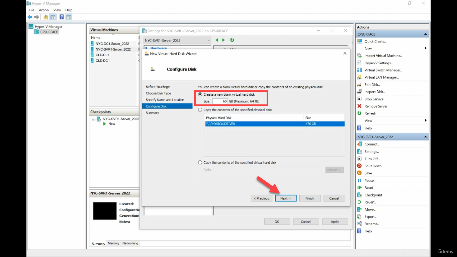Switch to the Summary tab
This screenshot has height=257, width=457.
coord(98,244)
